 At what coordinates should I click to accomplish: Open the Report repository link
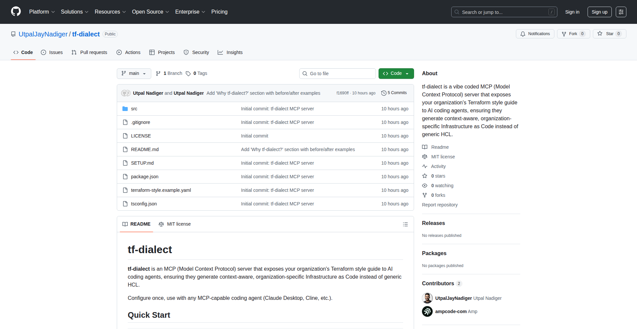(440, 205)
